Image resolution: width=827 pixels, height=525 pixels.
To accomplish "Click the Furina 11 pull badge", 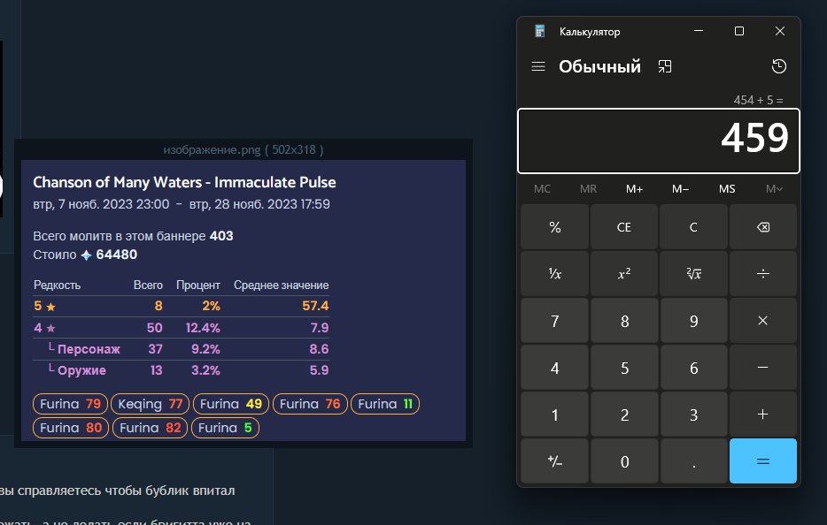I will [385, 404].
